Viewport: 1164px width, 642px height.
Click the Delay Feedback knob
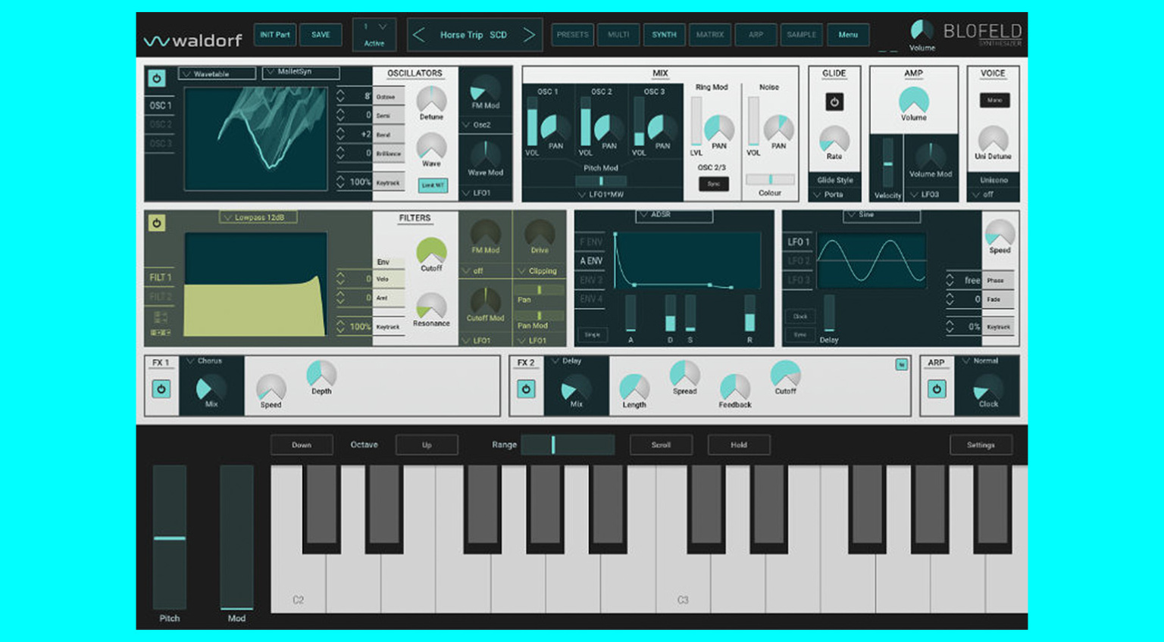pyautogui.click(x=734, y=387)
